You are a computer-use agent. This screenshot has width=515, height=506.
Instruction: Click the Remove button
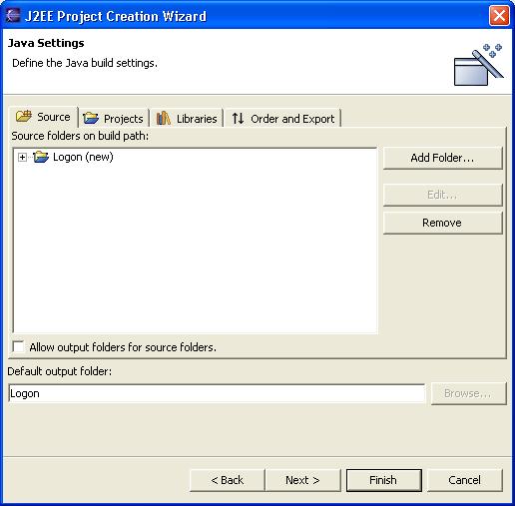(x=442, y=223)
